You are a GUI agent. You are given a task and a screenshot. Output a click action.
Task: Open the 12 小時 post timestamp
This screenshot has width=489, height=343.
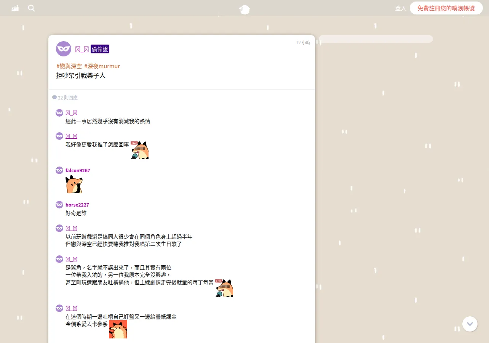coord(303,42)
